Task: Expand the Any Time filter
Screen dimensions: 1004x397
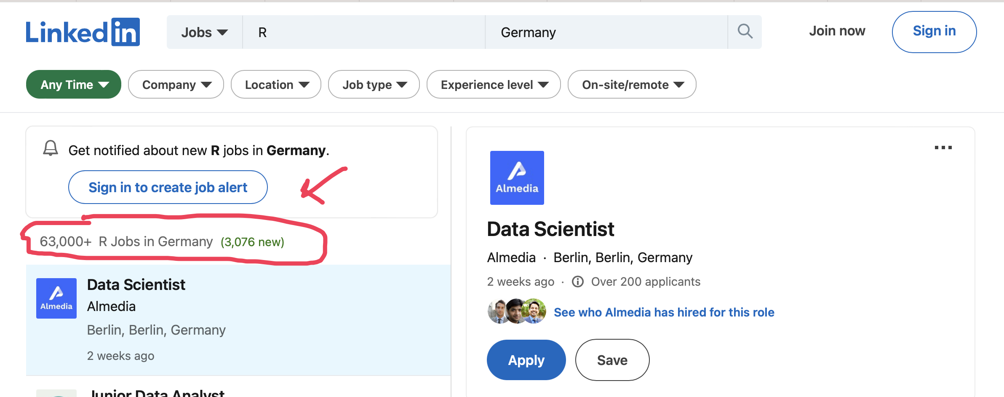Action: [74, 85]
